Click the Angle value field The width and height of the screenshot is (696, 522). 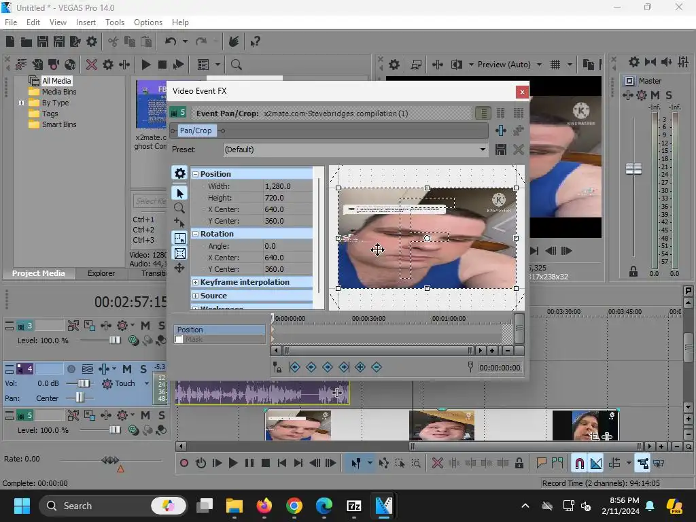[288, 246]
